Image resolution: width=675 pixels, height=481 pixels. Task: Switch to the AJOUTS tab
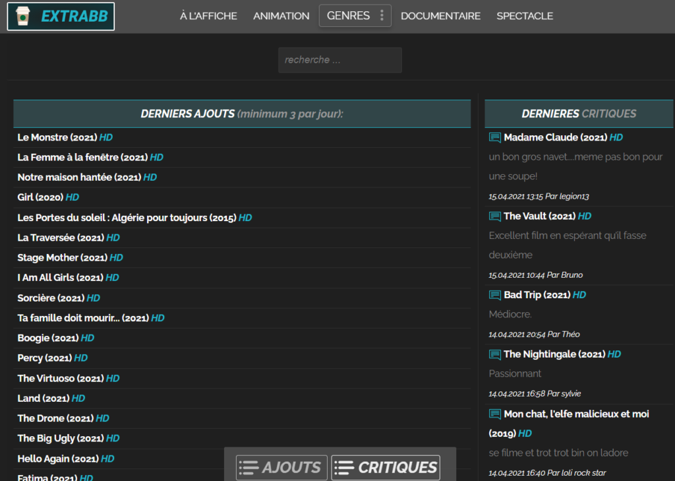[x=281, y=468]
